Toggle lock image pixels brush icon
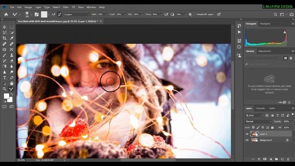Viewport: 295px width, 166px height. pyautogui.click(x=258, y=127)
